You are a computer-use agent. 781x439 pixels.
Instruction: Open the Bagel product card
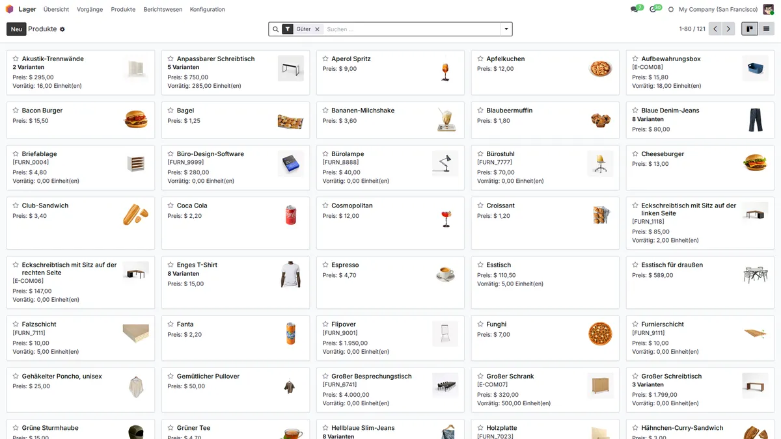click(x=236, y=120)
